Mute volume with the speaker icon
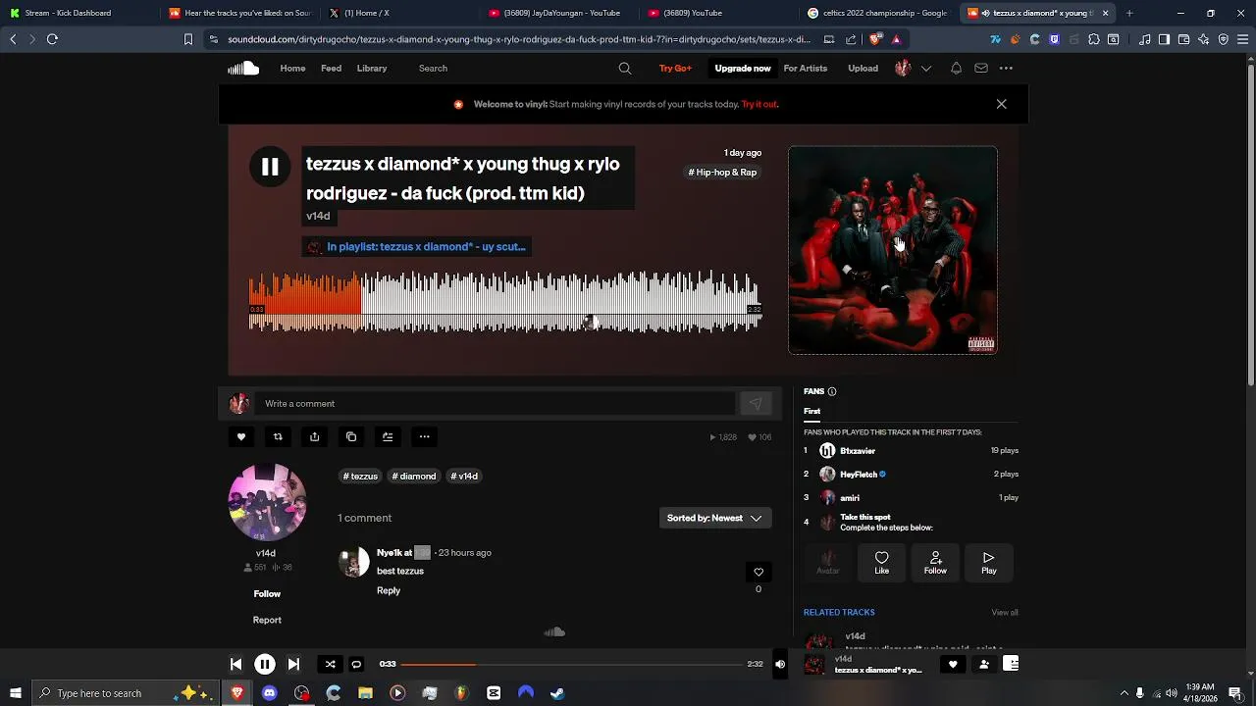1256x706 pixels. tap(780, 664)
